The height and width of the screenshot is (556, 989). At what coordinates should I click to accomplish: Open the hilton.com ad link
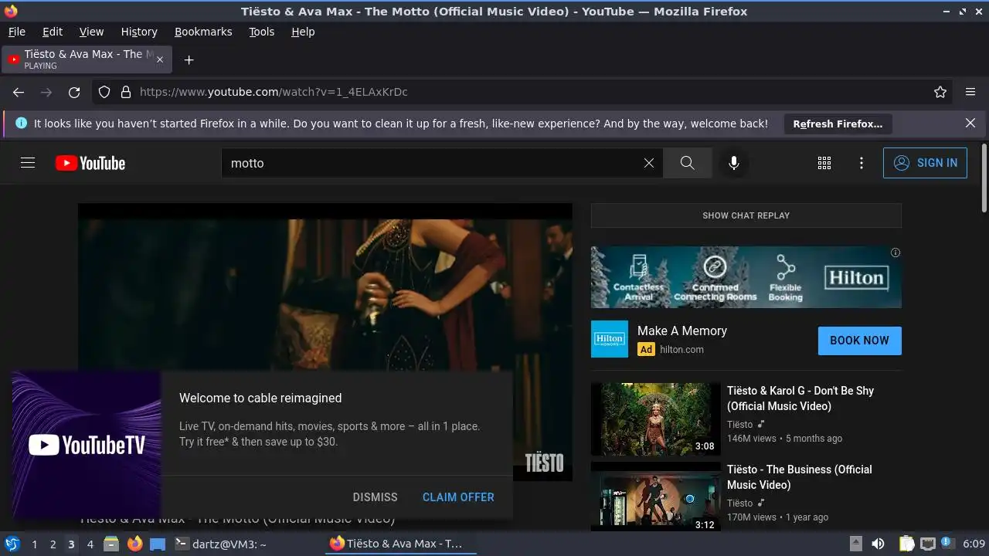tap(681, 349)
